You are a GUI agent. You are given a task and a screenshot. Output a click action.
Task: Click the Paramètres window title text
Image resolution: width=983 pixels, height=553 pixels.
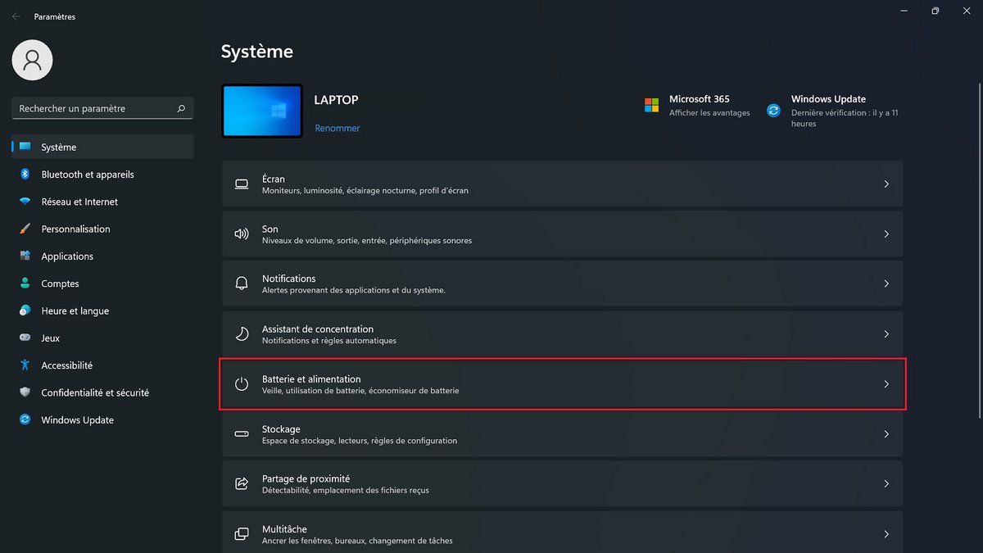55,16
